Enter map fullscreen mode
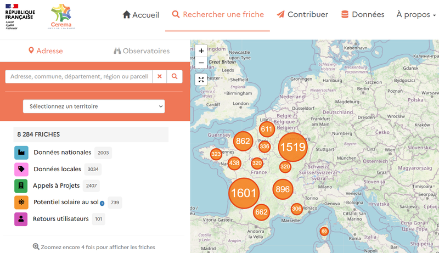439x253 pixels. coord(201,80)
